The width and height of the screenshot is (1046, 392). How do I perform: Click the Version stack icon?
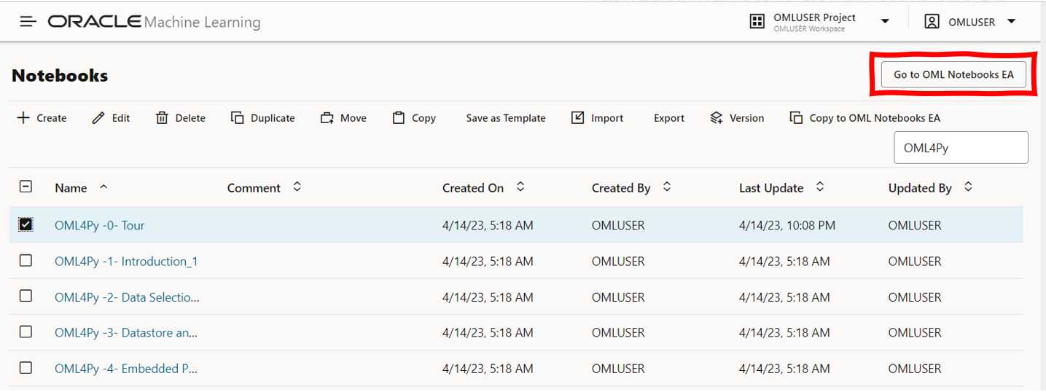[716, 118]
